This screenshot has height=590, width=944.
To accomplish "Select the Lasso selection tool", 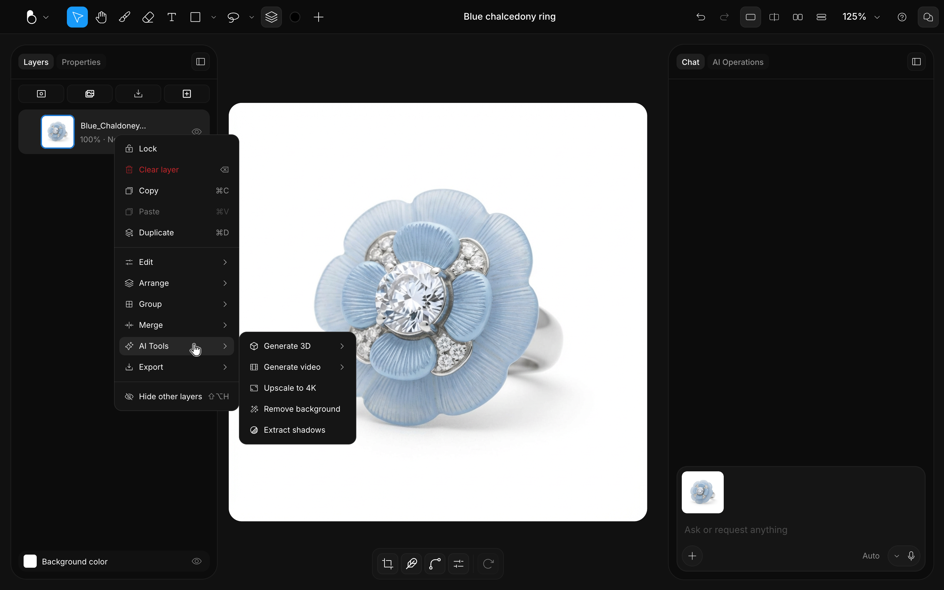I will (233, 17).
